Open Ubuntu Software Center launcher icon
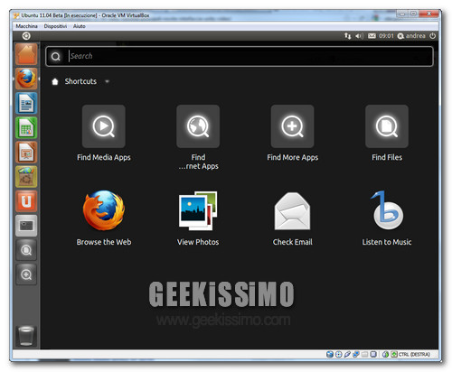Image resolution: width=452 pixels, height=372 pixels. pos(26,177)
